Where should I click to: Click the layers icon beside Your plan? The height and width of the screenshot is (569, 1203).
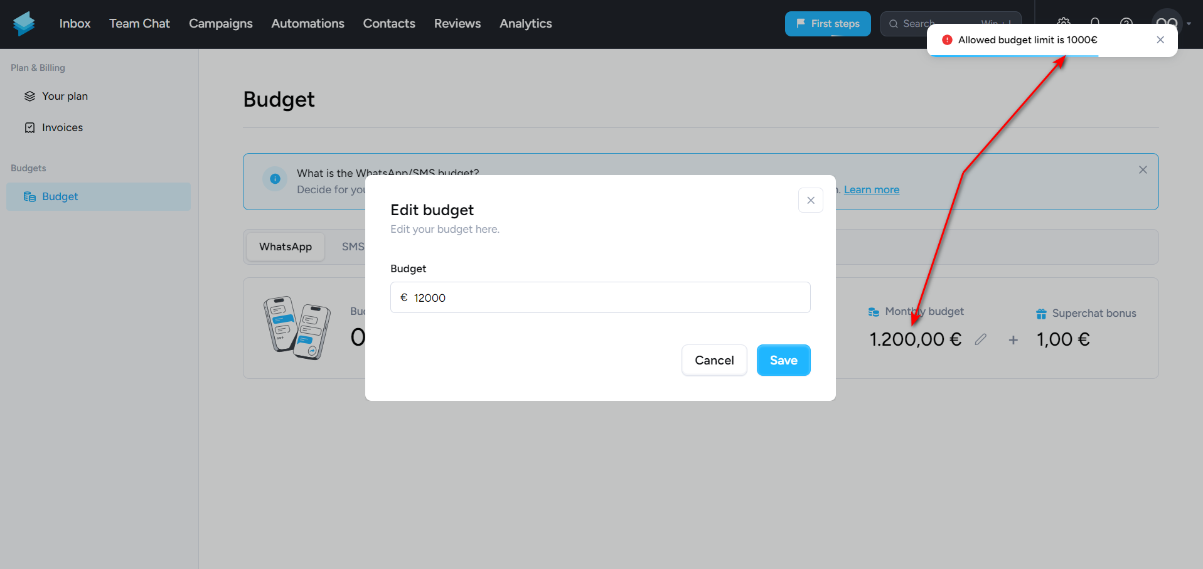click(29, 96)
